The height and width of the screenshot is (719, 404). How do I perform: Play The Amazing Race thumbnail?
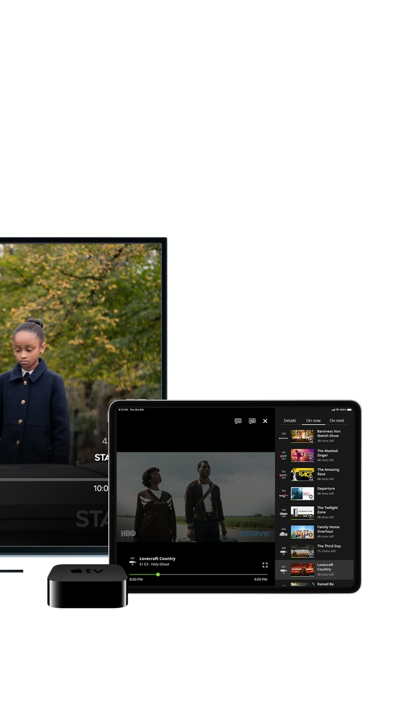pos(302,474)
